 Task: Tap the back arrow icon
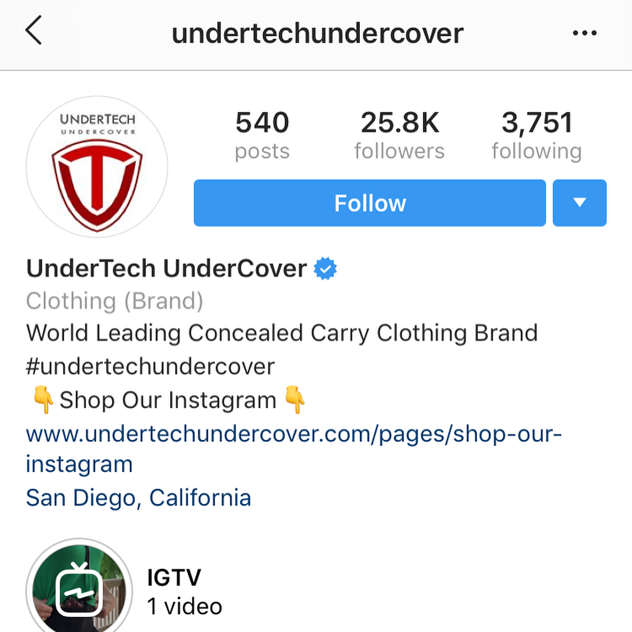[33, 30]
